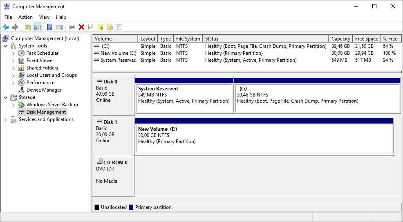The image size is (403, 222).
Task: Click the 549 MB capacity cell
Action: (x=339, y=60)
